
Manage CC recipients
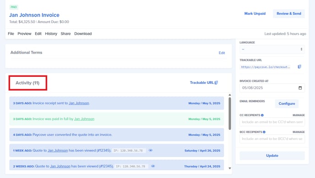tap(299, 115)
